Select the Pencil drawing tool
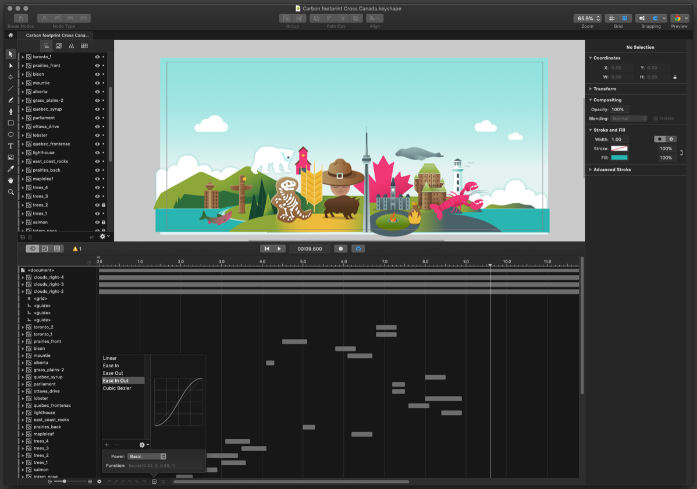 point(10,100)
